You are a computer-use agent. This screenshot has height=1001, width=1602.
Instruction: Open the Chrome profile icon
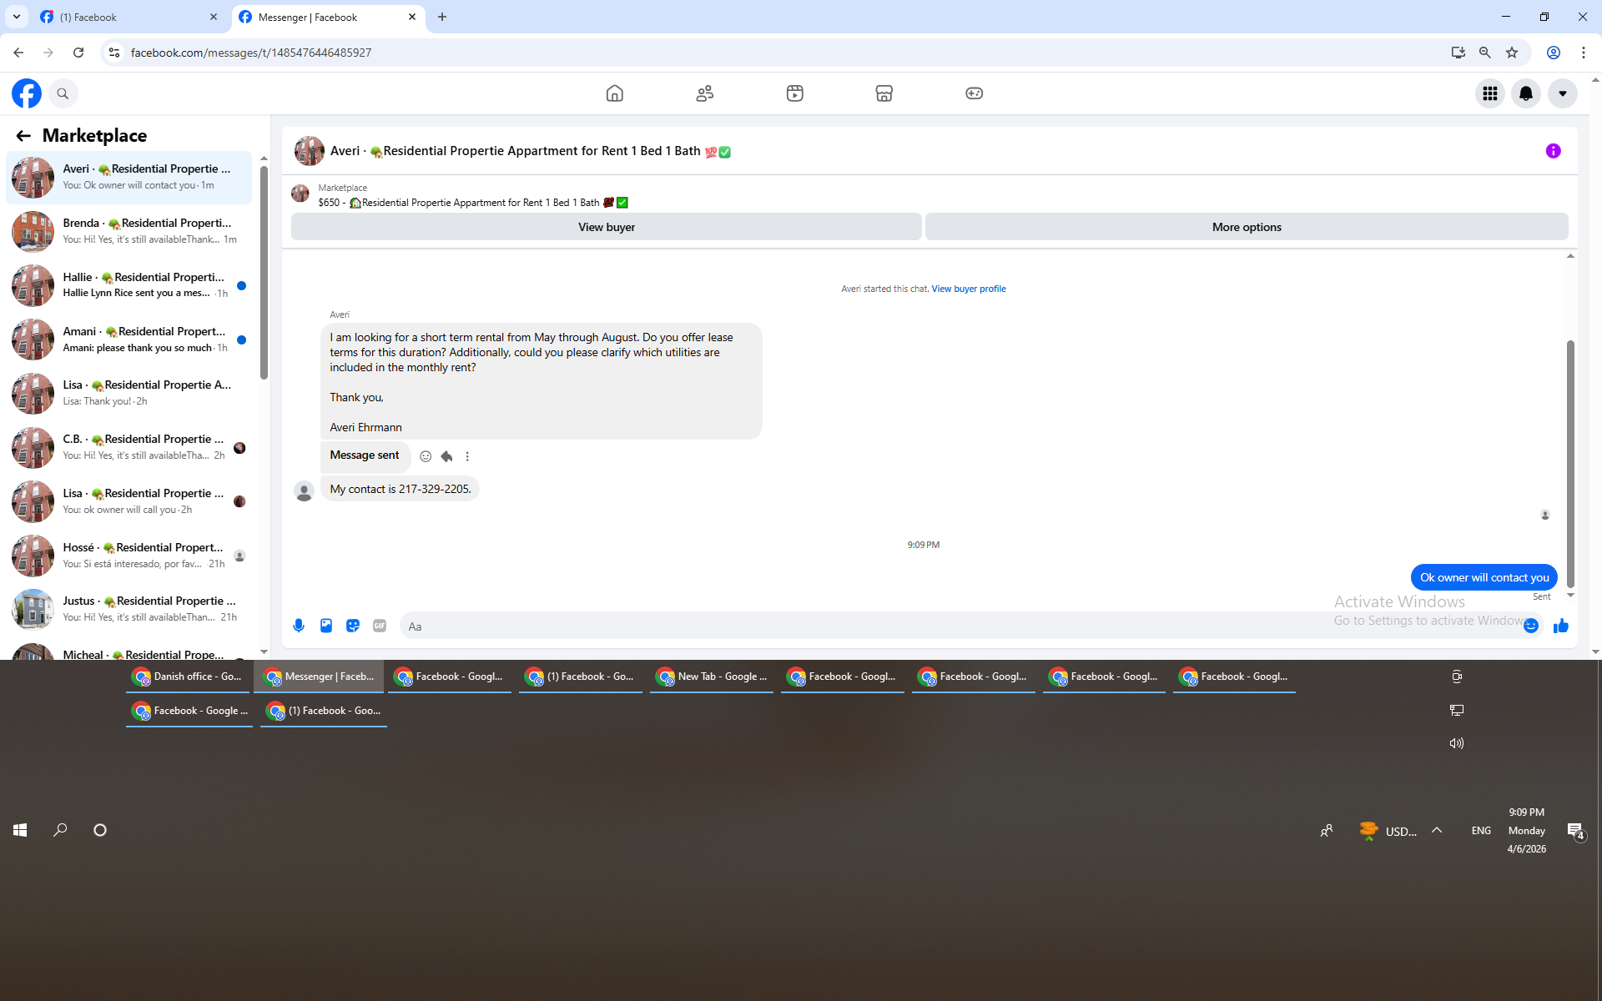[1554, 53]
